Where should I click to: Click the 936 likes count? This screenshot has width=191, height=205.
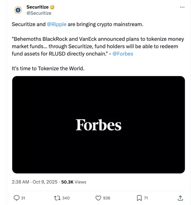(107, 198)
